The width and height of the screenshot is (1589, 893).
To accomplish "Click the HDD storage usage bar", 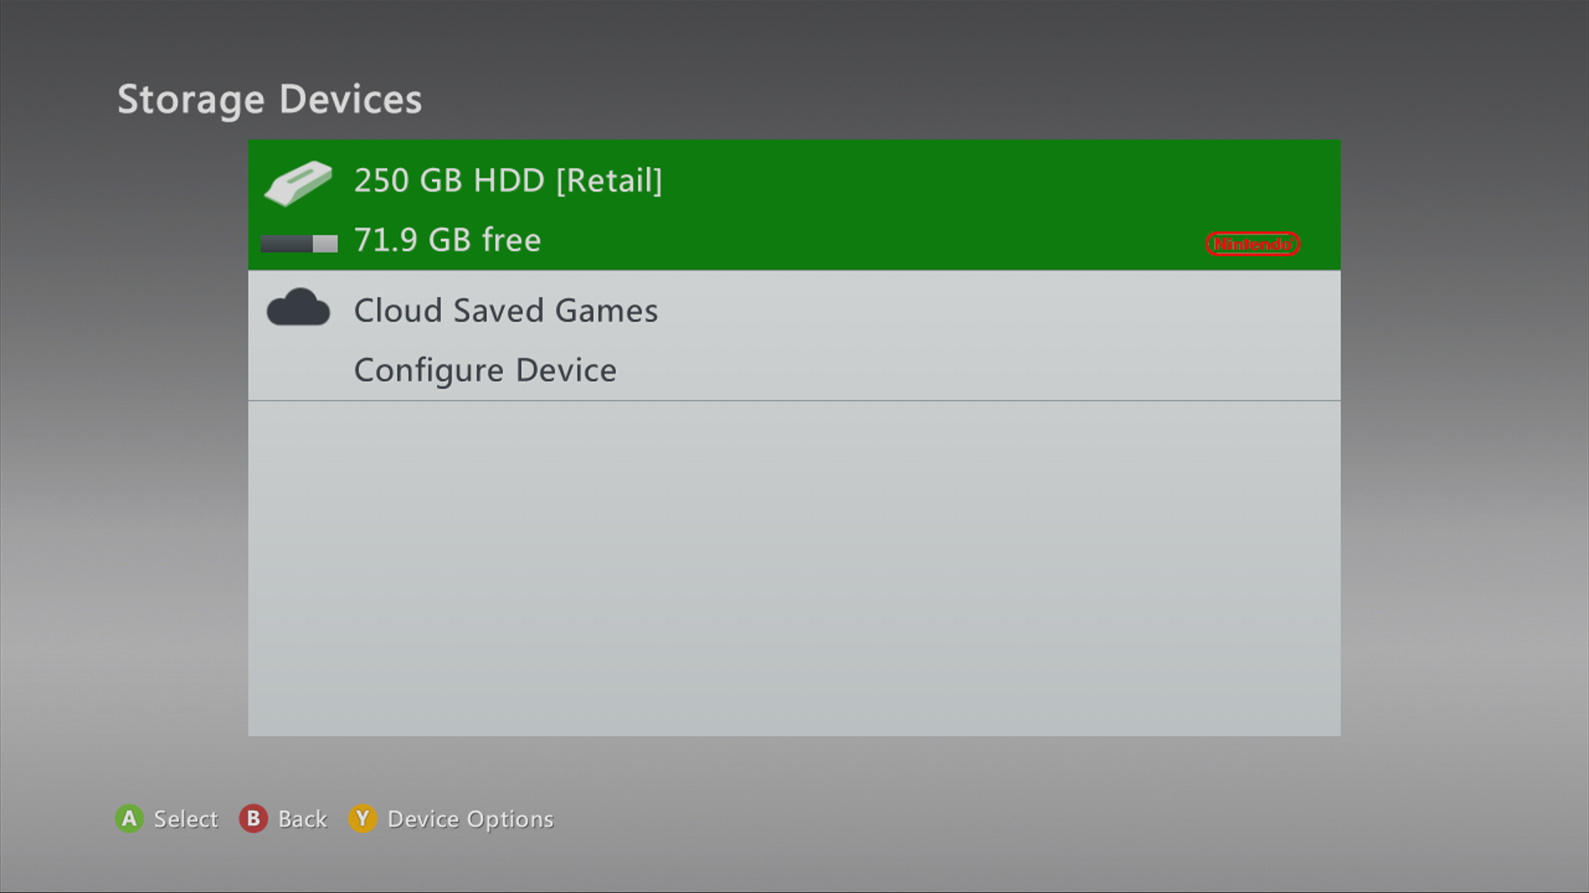I will coord(299,243).
